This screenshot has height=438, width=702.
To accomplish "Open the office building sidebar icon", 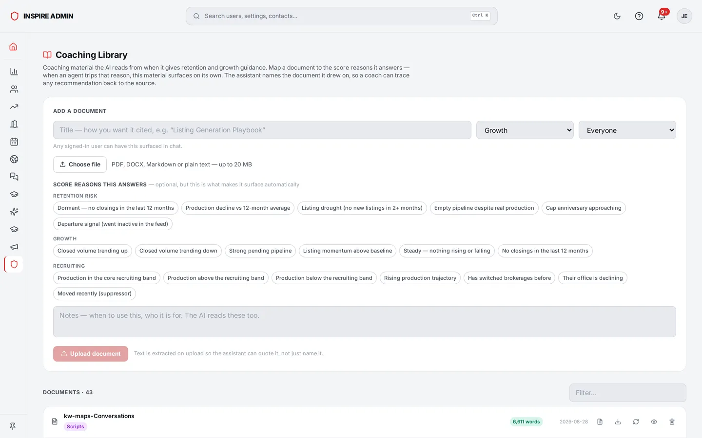I will pyautogui.click(x=14, y=124).
